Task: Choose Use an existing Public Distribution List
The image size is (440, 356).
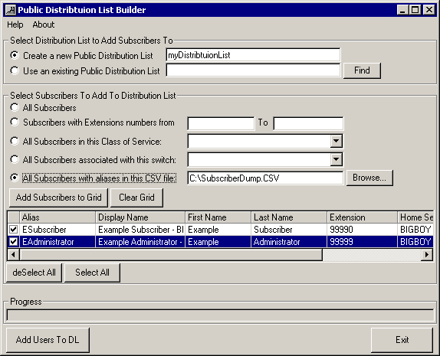Action: (x=15, y=70)
